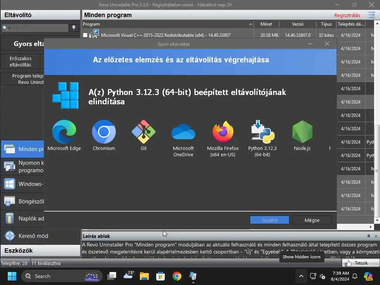Select the Git icon in the dialog
Screen dimensions: 380x285
pos(144,132)
